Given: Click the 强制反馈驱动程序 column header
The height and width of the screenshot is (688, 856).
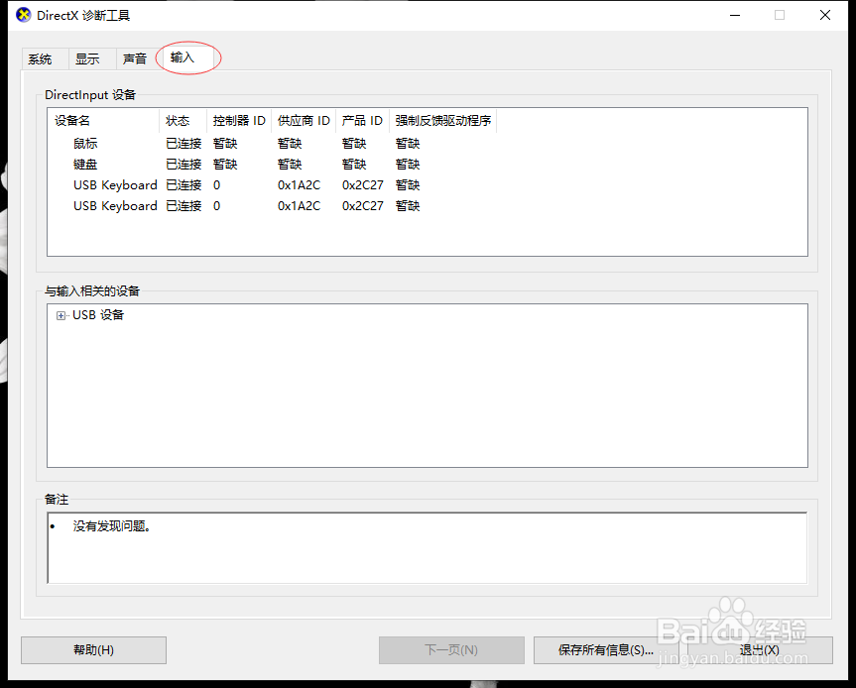Looking at the screenshot, I should (442, 121).
